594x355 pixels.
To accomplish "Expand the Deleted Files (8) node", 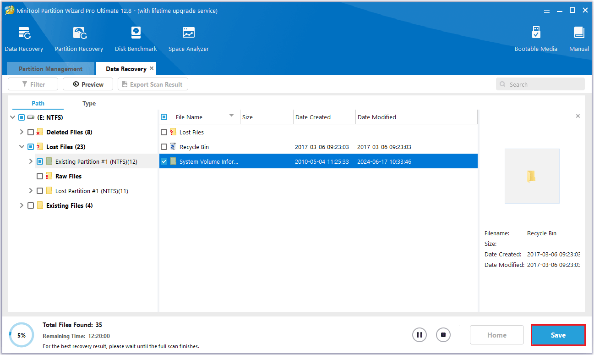I will pyautogui.click(x=22, y=132).
